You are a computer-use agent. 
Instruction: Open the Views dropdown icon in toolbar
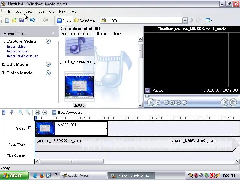point(209,20)
